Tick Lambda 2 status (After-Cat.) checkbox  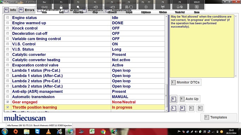[x=7, y=86]
